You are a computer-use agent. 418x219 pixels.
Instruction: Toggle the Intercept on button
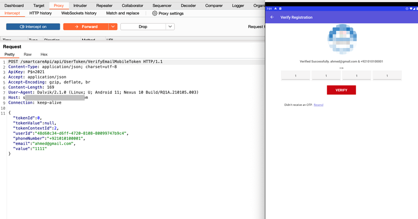(x=33, y=27)
